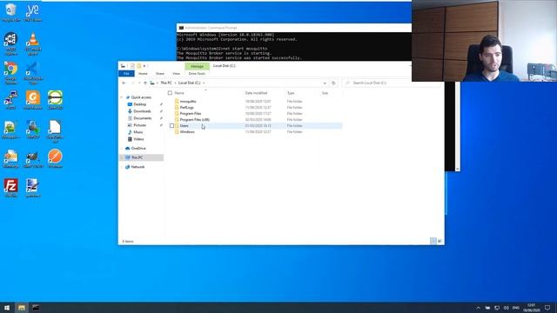Select Videos in the navigation pane

pos(138,139)
